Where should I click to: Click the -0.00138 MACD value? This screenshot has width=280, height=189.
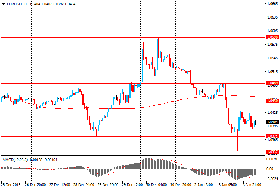point(36,160)
